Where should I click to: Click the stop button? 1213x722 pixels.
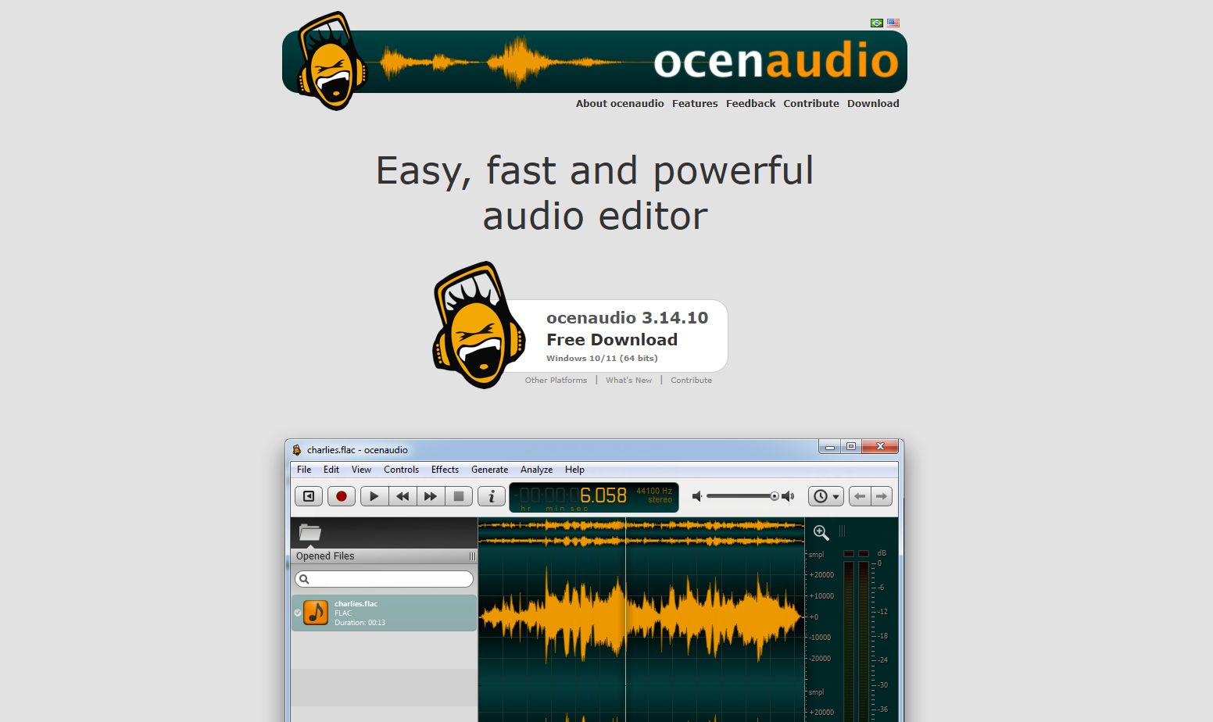pos(459,496)
